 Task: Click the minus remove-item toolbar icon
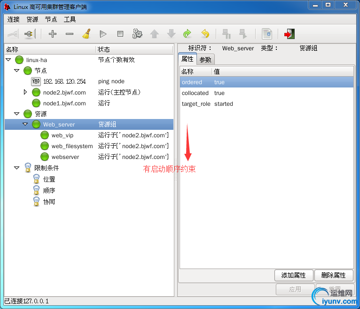pyautogui.click(x=70, y=34)
